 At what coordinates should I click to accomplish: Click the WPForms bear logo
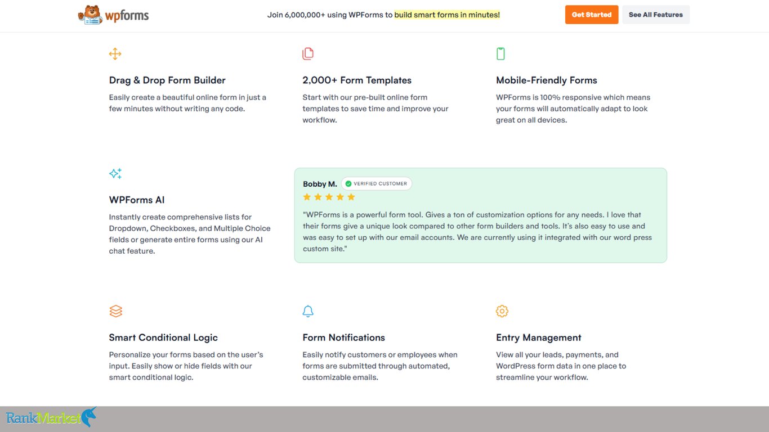pyautogui.click(x=113, y=15)
